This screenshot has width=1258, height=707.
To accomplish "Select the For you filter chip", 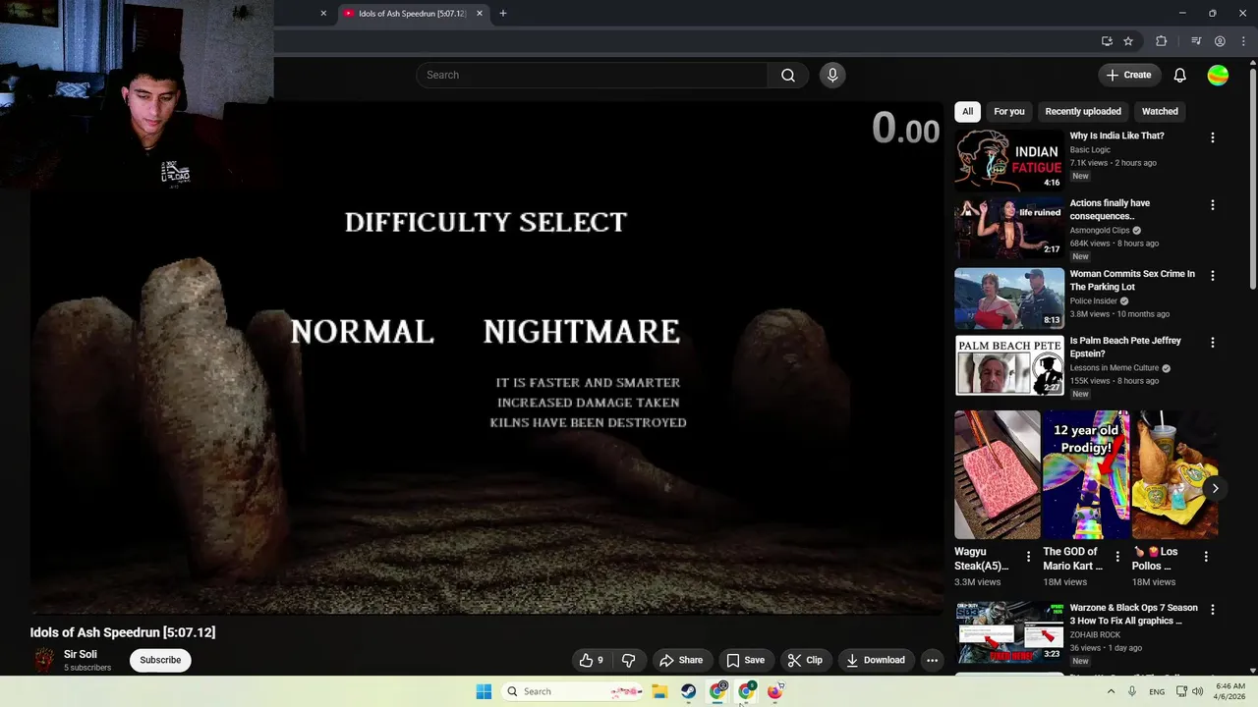I will pyautogui.click(x=1009, y=111).
